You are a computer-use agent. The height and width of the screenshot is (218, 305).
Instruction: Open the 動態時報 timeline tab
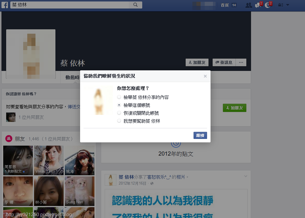click(72, 77)
